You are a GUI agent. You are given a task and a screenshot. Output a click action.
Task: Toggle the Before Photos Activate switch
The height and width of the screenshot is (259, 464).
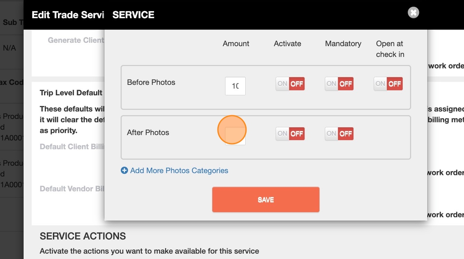[290, 84]
